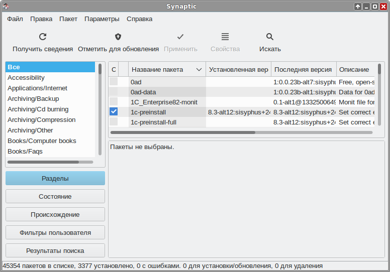Click latest version 1:0.0.23b-alt7 cell
Screen dimensions: 390x272
coord(304,82)
